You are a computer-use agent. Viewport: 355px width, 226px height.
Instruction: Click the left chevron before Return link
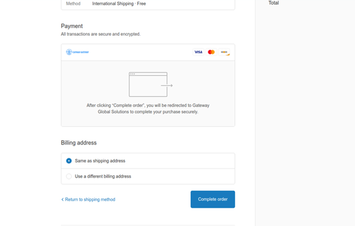tap(62, 200)
